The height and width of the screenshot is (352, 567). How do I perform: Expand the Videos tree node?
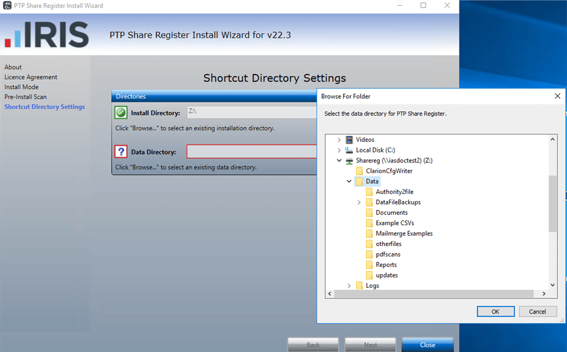pyautogui.click(x=339, y=140)
